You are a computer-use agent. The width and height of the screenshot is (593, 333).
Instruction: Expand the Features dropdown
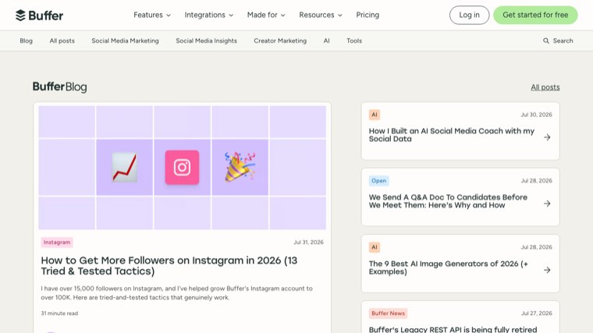point(152,15)
